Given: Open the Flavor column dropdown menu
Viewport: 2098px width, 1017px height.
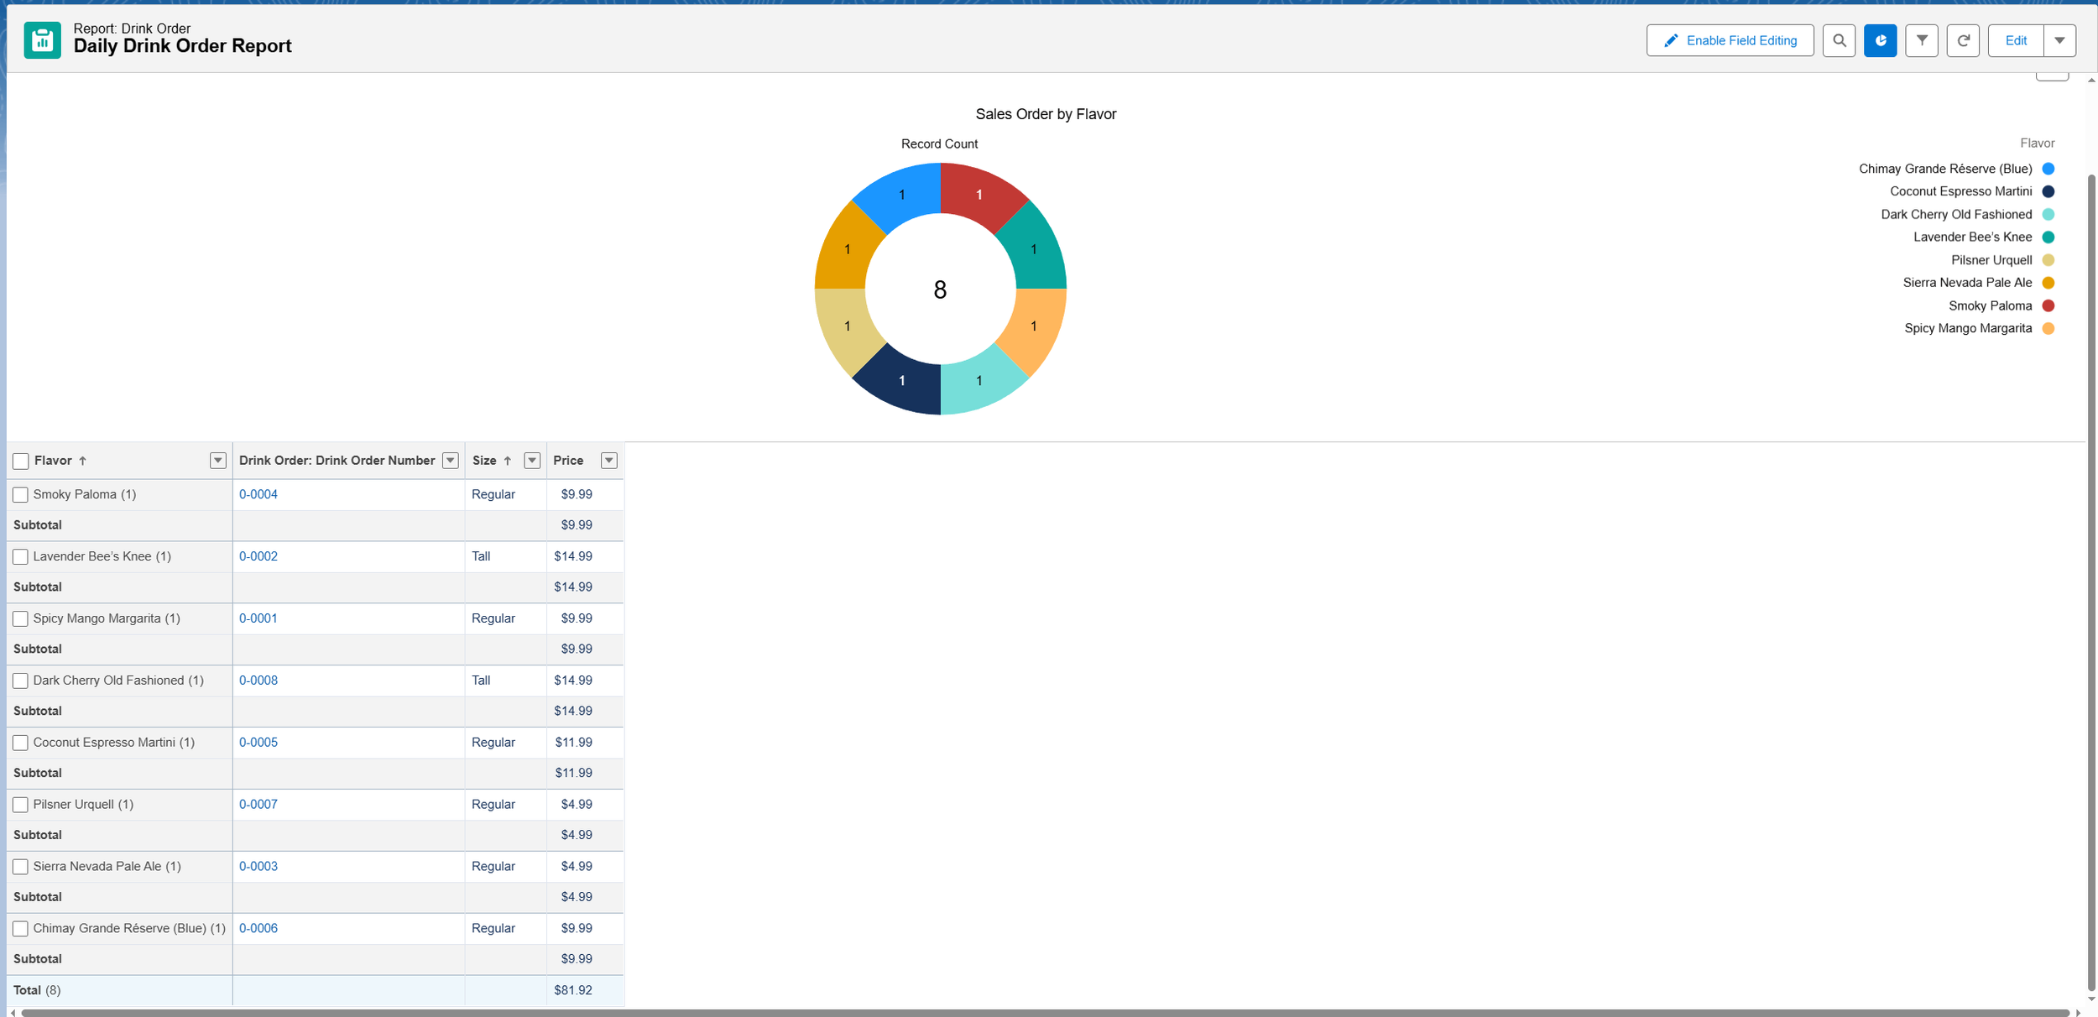Looking at the screenshot, I should coord(218,461).
